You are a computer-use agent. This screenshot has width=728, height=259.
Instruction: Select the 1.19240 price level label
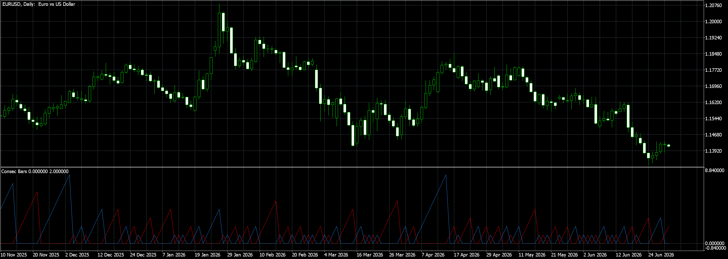pyautogui.click(x=714, y=38)
